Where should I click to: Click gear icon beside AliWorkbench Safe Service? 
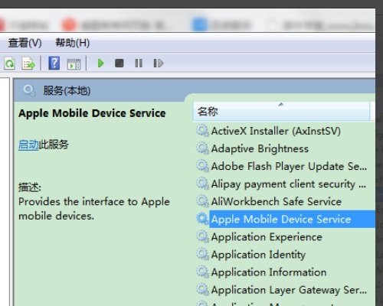point(202,201)
